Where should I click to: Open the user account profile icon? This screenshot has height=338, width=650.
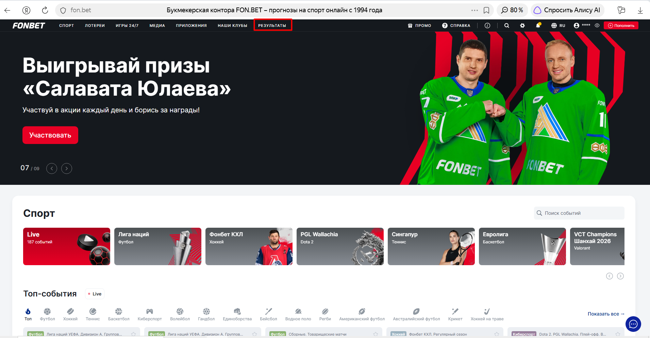pyautogui.click(x=577, y=26)
